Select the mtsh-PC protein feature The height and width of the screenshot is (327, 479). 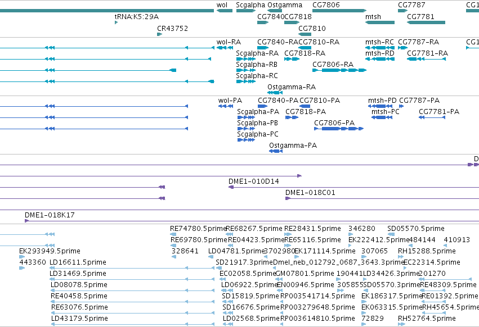(382, 118)
